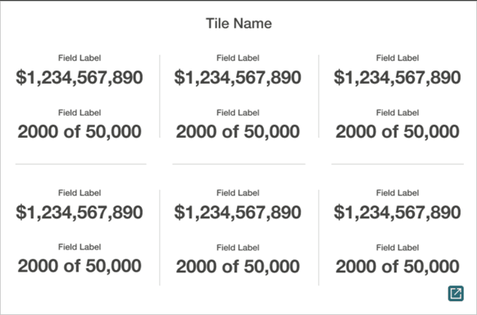Select the $1,234,567,890 value in top-middle cell
Image resolution: width=477 pixels, height=315 pixels.
(x=238, y=77)
